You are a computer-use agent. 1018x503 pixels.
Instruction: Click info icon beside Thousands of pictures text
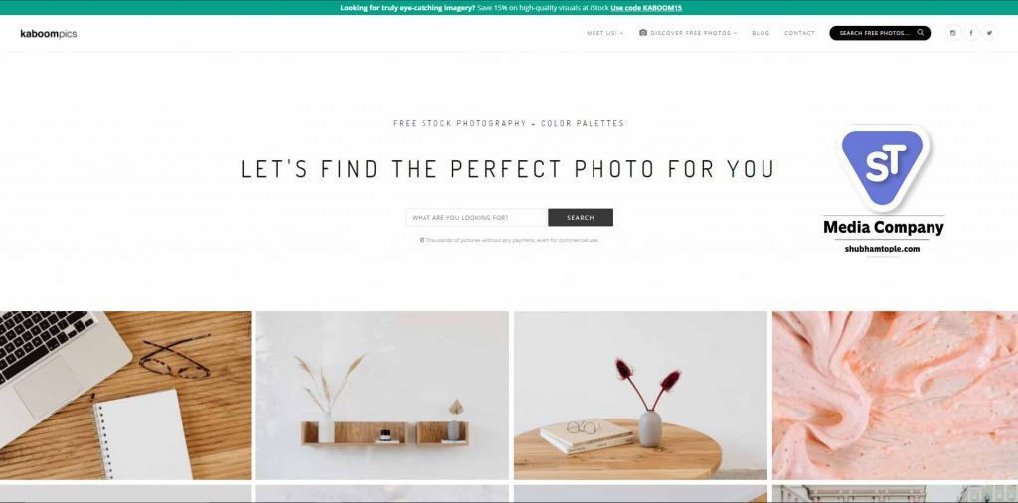click(x=422, y=240)
